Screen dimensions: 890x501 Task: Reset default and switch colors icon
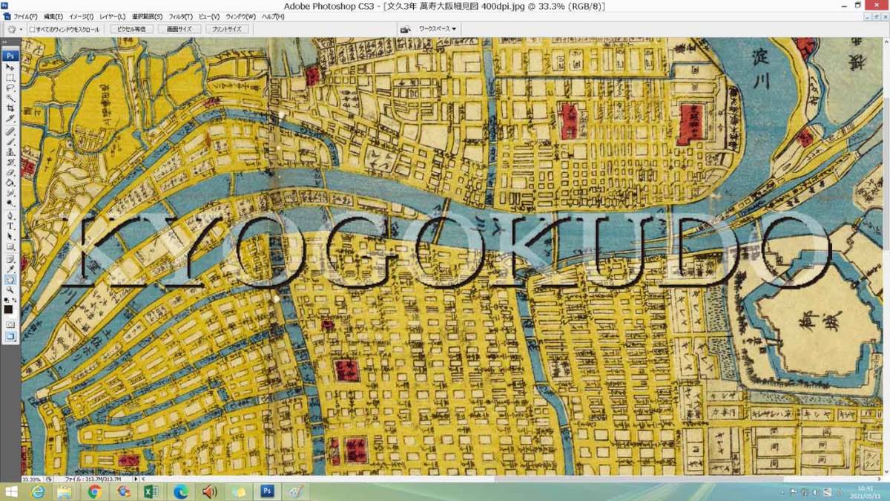pyautogui.click(x=7, y=300)
